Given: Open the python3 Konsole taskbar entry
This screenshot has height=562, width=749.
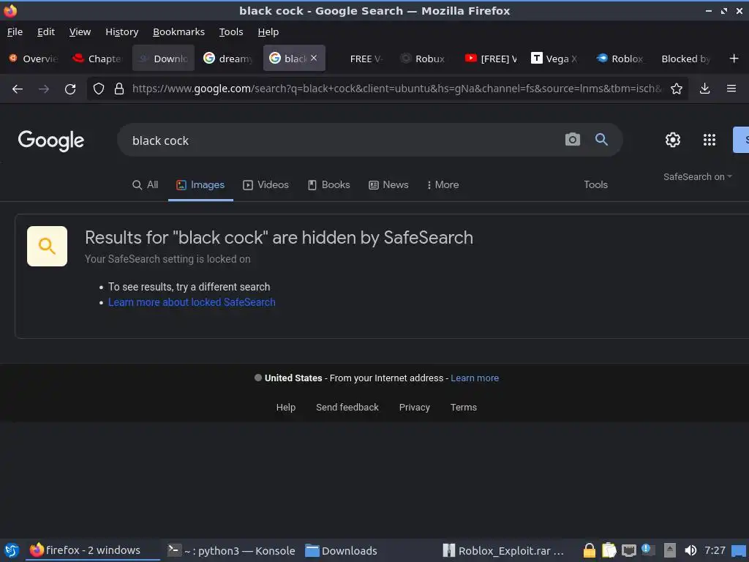Looking at the screenshot, I should point(231,550).
